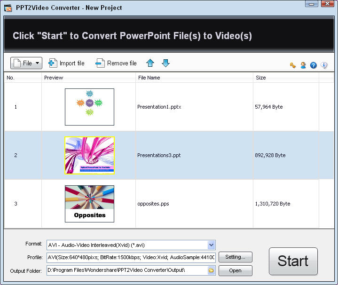The height and width of the screenshot is (285, 338).
Task: Click the info about icon
Action: (x=324, y=65)
